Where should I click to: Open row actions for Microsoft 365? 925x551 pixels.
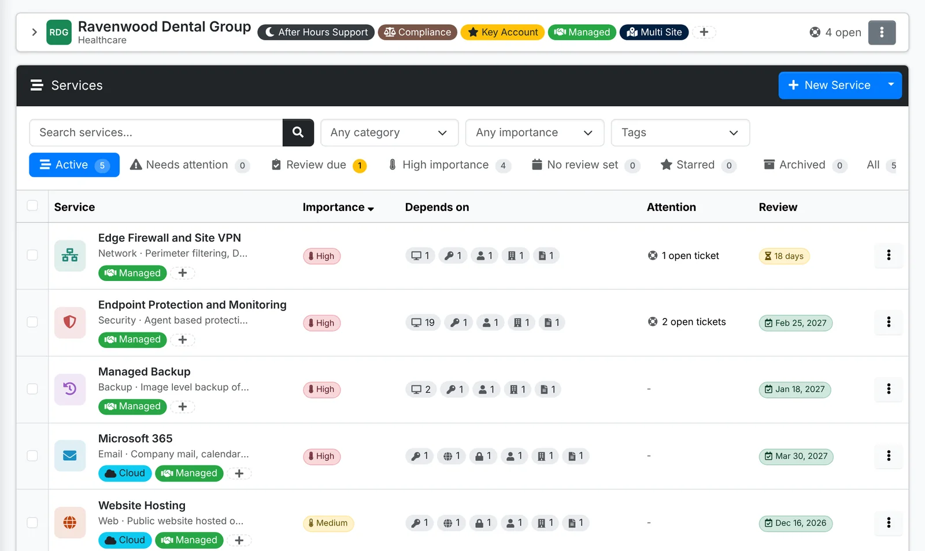(889, 456)
